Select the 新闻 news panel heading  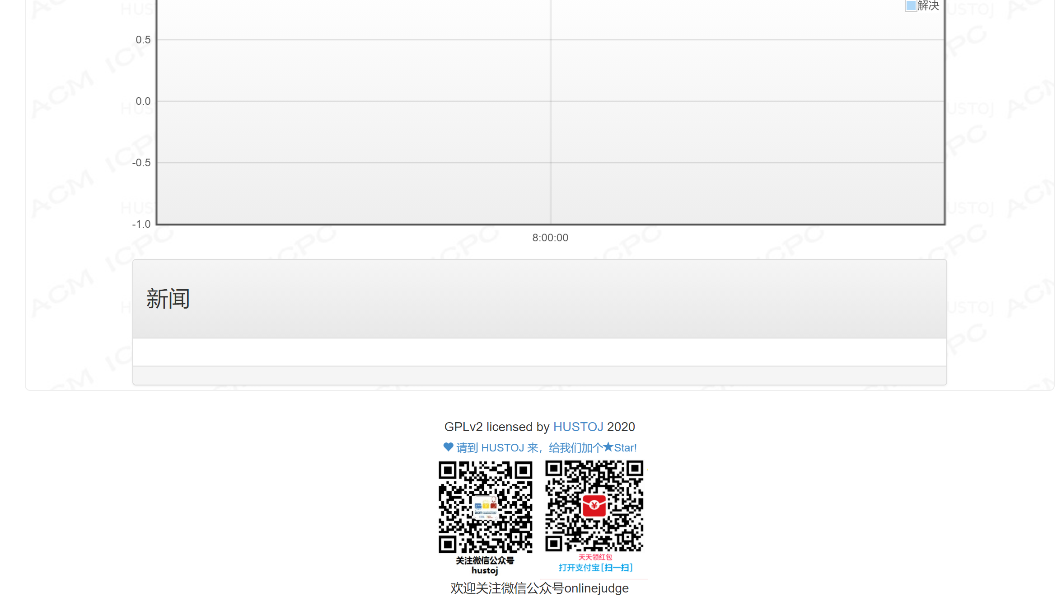pos(168,299)
